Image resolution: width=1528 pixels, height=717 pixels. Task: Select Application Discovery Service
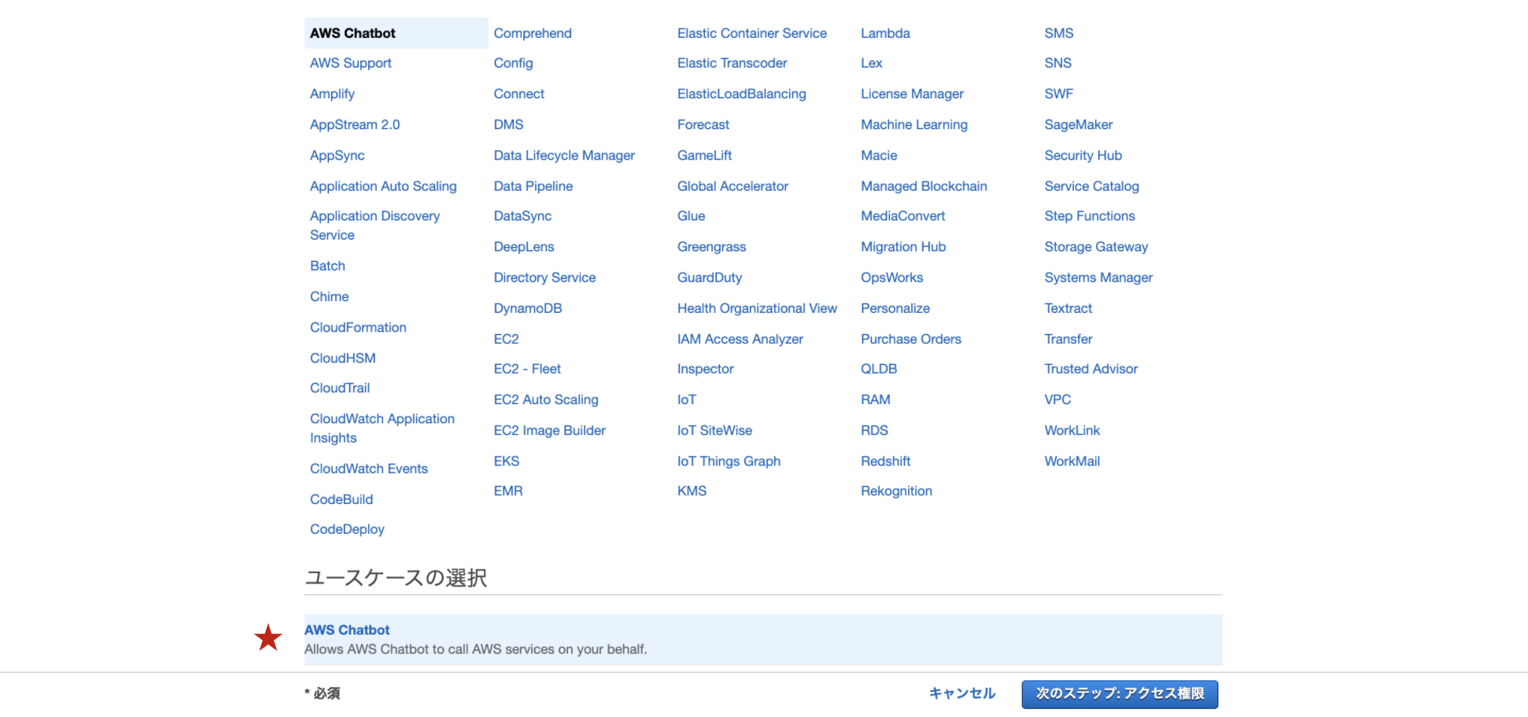point(375,226)
